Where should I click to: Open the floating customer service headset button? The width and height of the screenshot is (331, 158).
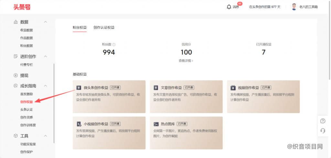click(x=323, y=131)
